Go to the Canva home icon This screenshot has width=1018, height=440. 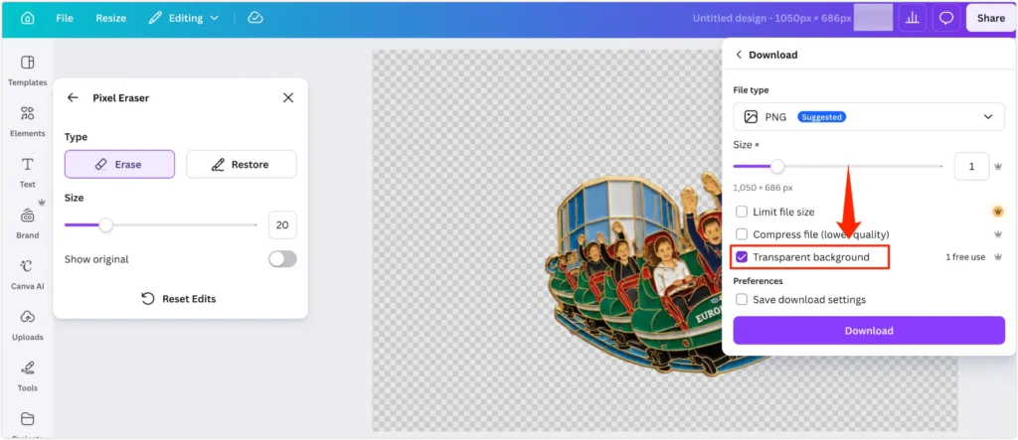[27, 18]
